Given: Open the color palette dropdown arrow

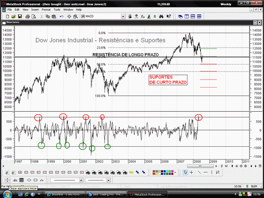Looking at the screenshot, I should tap(175, 172).
